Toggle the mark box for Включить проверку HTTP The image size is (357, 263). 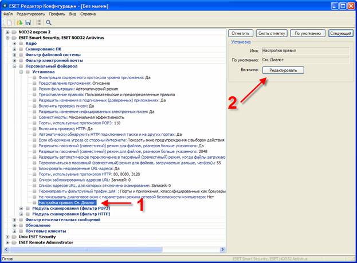coord(34,129)
